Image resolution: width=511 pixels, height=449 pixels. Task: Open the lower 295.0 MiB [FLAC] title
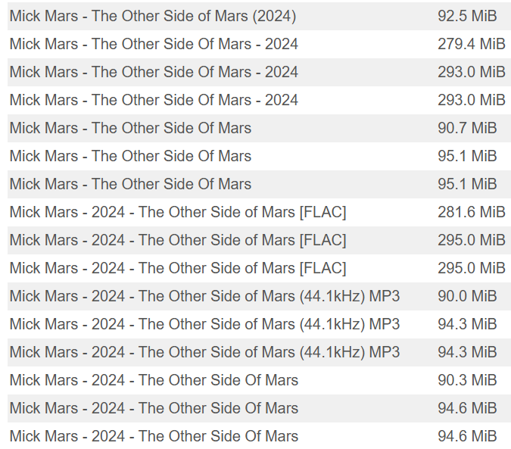tap(178, 268)
